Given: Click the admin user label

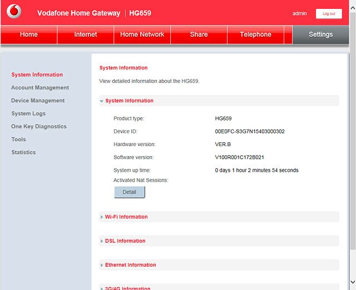Looking at the screenshot, I should tap(299, 13).
